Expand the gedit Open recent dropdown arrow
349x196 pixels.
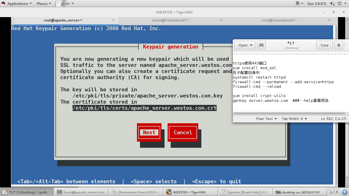tap(251, 45)
